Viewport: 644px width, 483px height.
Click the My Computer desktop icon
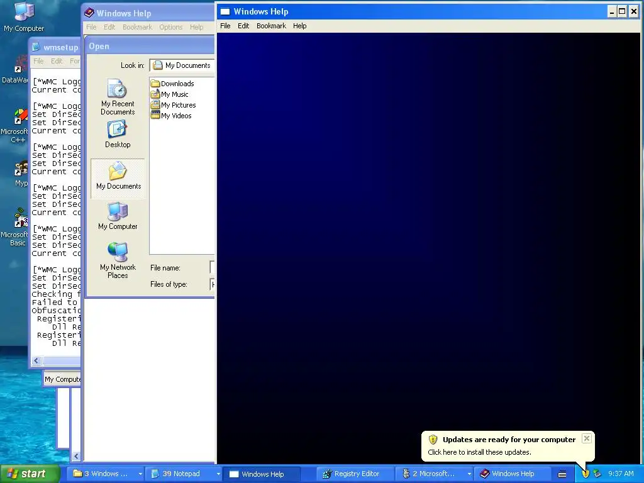pos(24,17)
